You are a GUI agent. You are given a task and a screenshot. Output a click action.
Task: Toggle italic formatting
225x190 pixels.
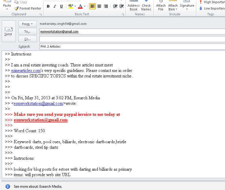[x=55, y=6]
